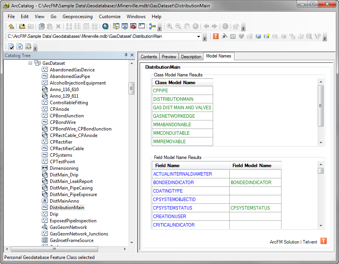Close the Catalog Tree panel
This screenshot has width=339, height=264.
[132, 55]
